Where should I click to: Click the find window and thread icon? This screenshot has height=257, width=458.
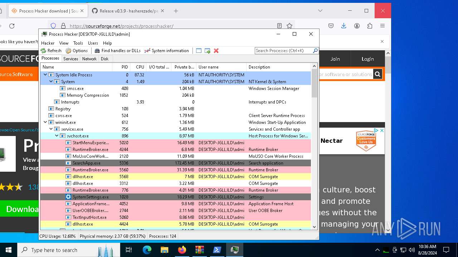click(208, 51)
